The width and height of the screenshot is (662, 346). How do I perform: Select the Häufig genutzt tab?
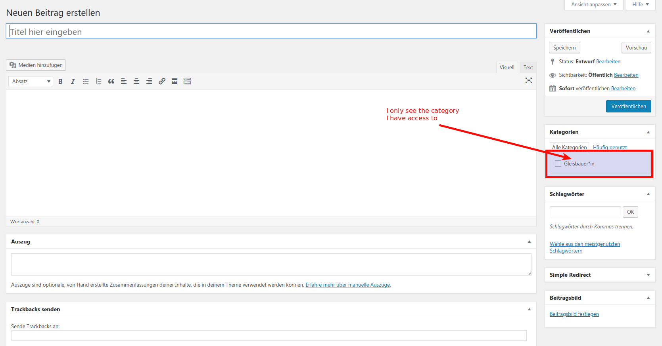[x=610, y=147]
